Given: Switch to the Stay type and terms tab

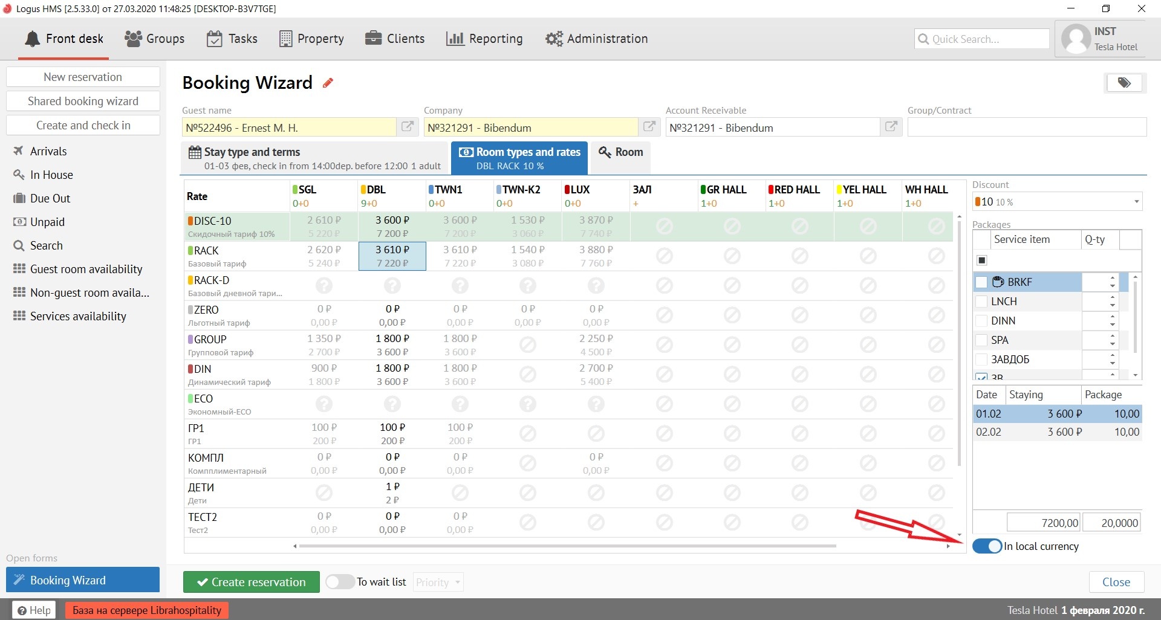Looking at the screenshot, I should tap(314, 158).
